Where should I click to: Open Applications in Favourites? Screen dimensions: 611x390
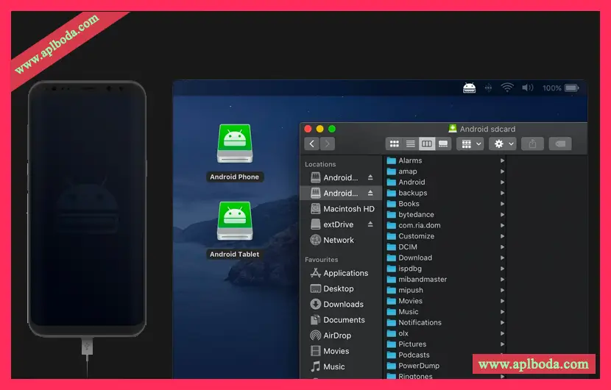(x=341, y=273)
